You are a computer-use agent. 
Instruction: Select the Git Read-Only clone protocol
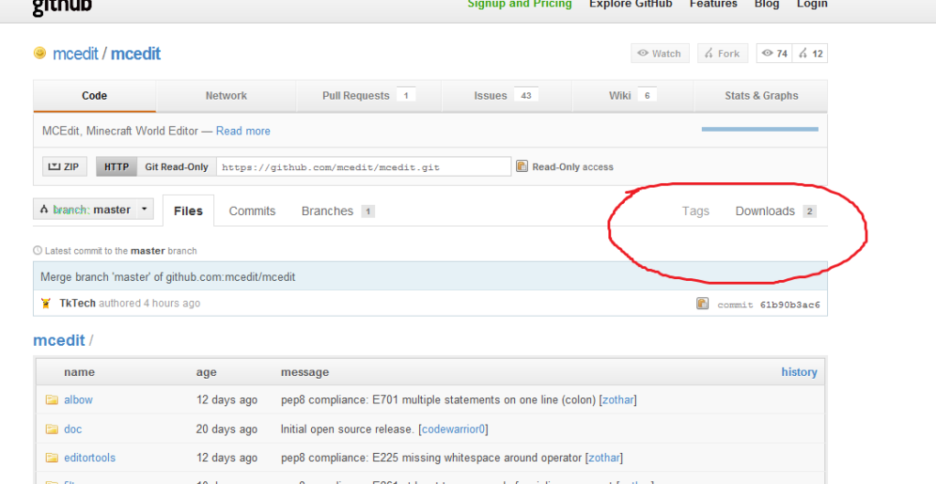(x=177, y=167)
